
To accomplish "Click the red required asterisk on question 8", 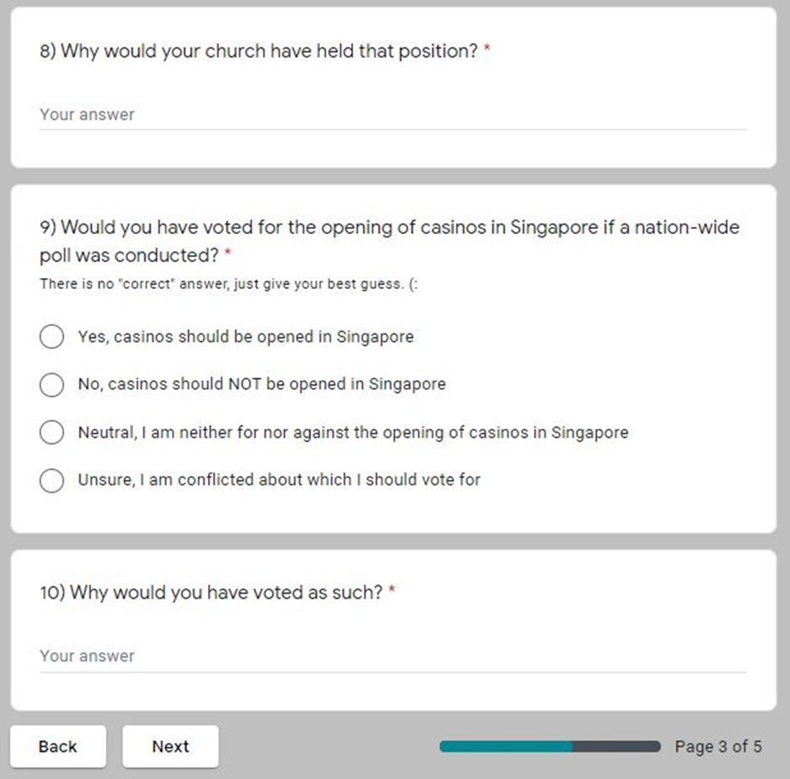I will pyautogui.click(x=488, y=51).
